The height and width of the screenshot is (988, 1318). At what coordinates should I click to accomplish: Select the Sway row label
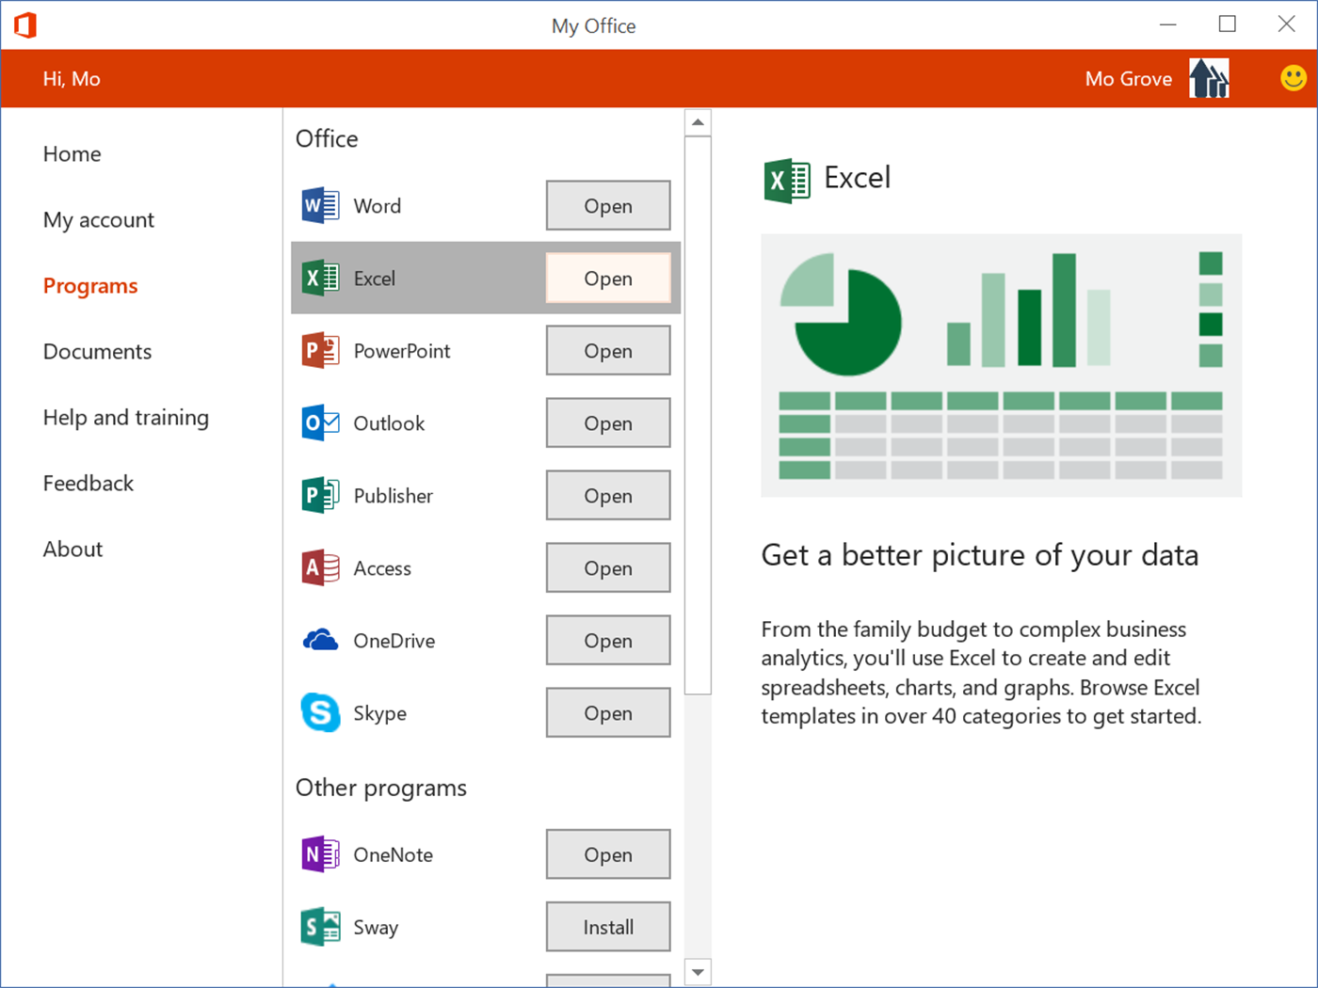point(376,927)
